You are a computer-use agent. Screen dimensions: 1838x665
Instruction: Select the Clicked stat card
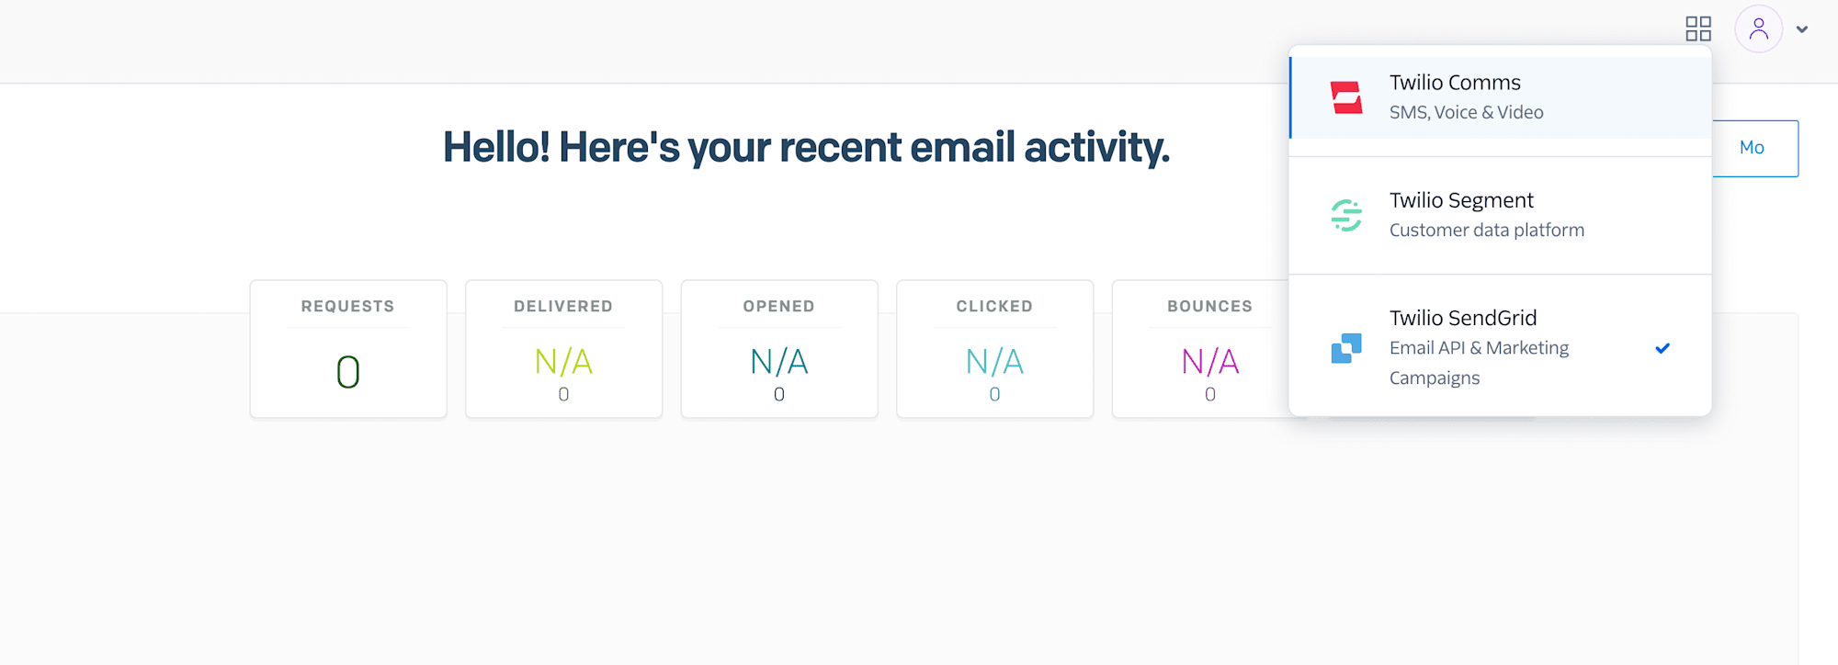pyautogui.click(x=994, y=349)
